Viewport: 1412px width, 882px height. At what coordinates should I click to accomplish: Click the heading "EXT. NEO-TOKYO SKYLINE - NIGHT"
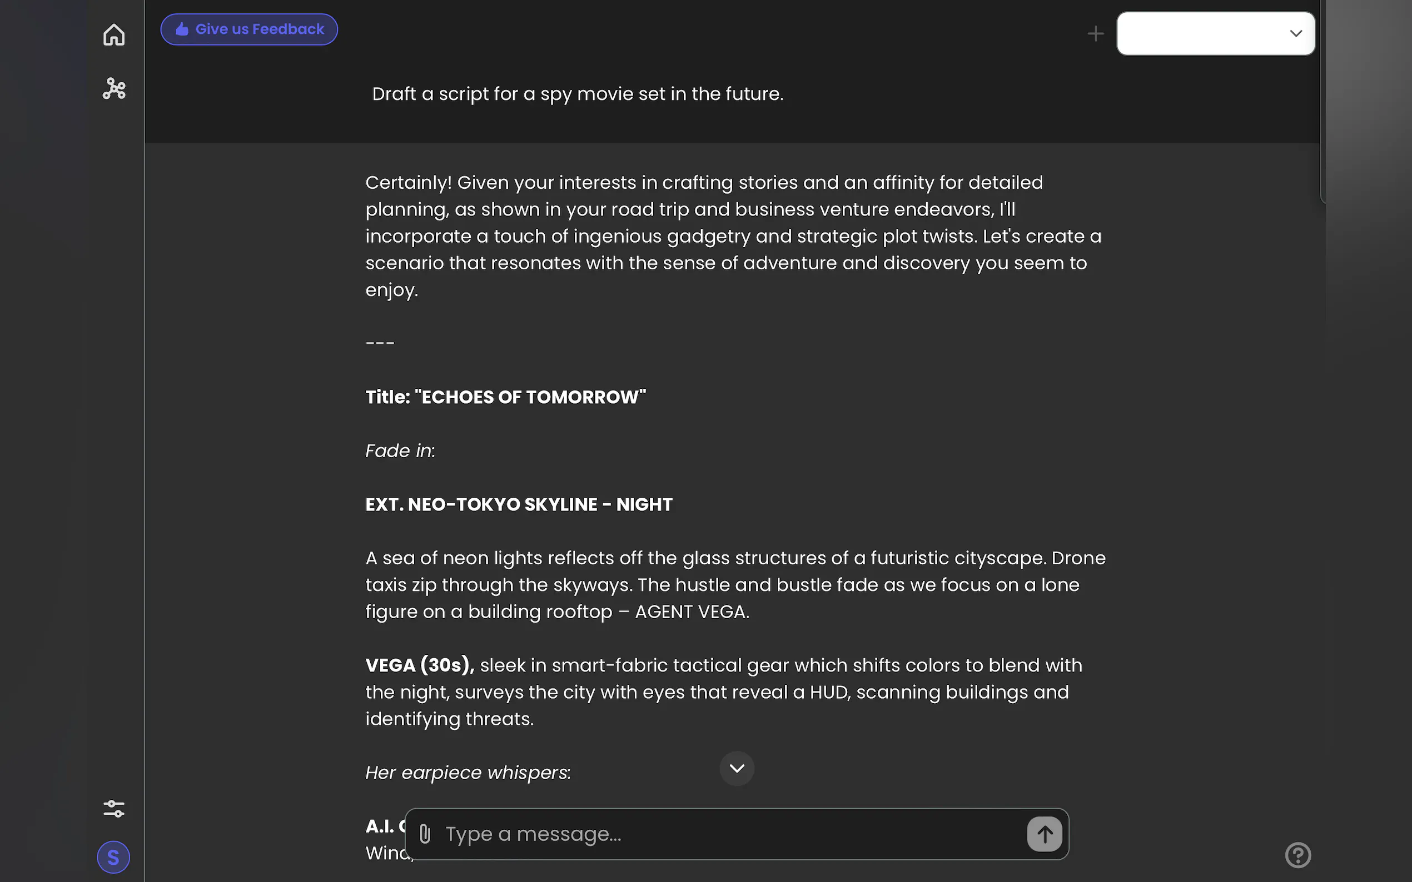pos(519,504)
